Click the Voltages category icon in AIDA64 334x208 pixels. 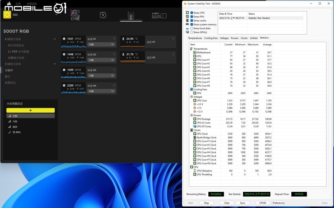coord(191,97)
